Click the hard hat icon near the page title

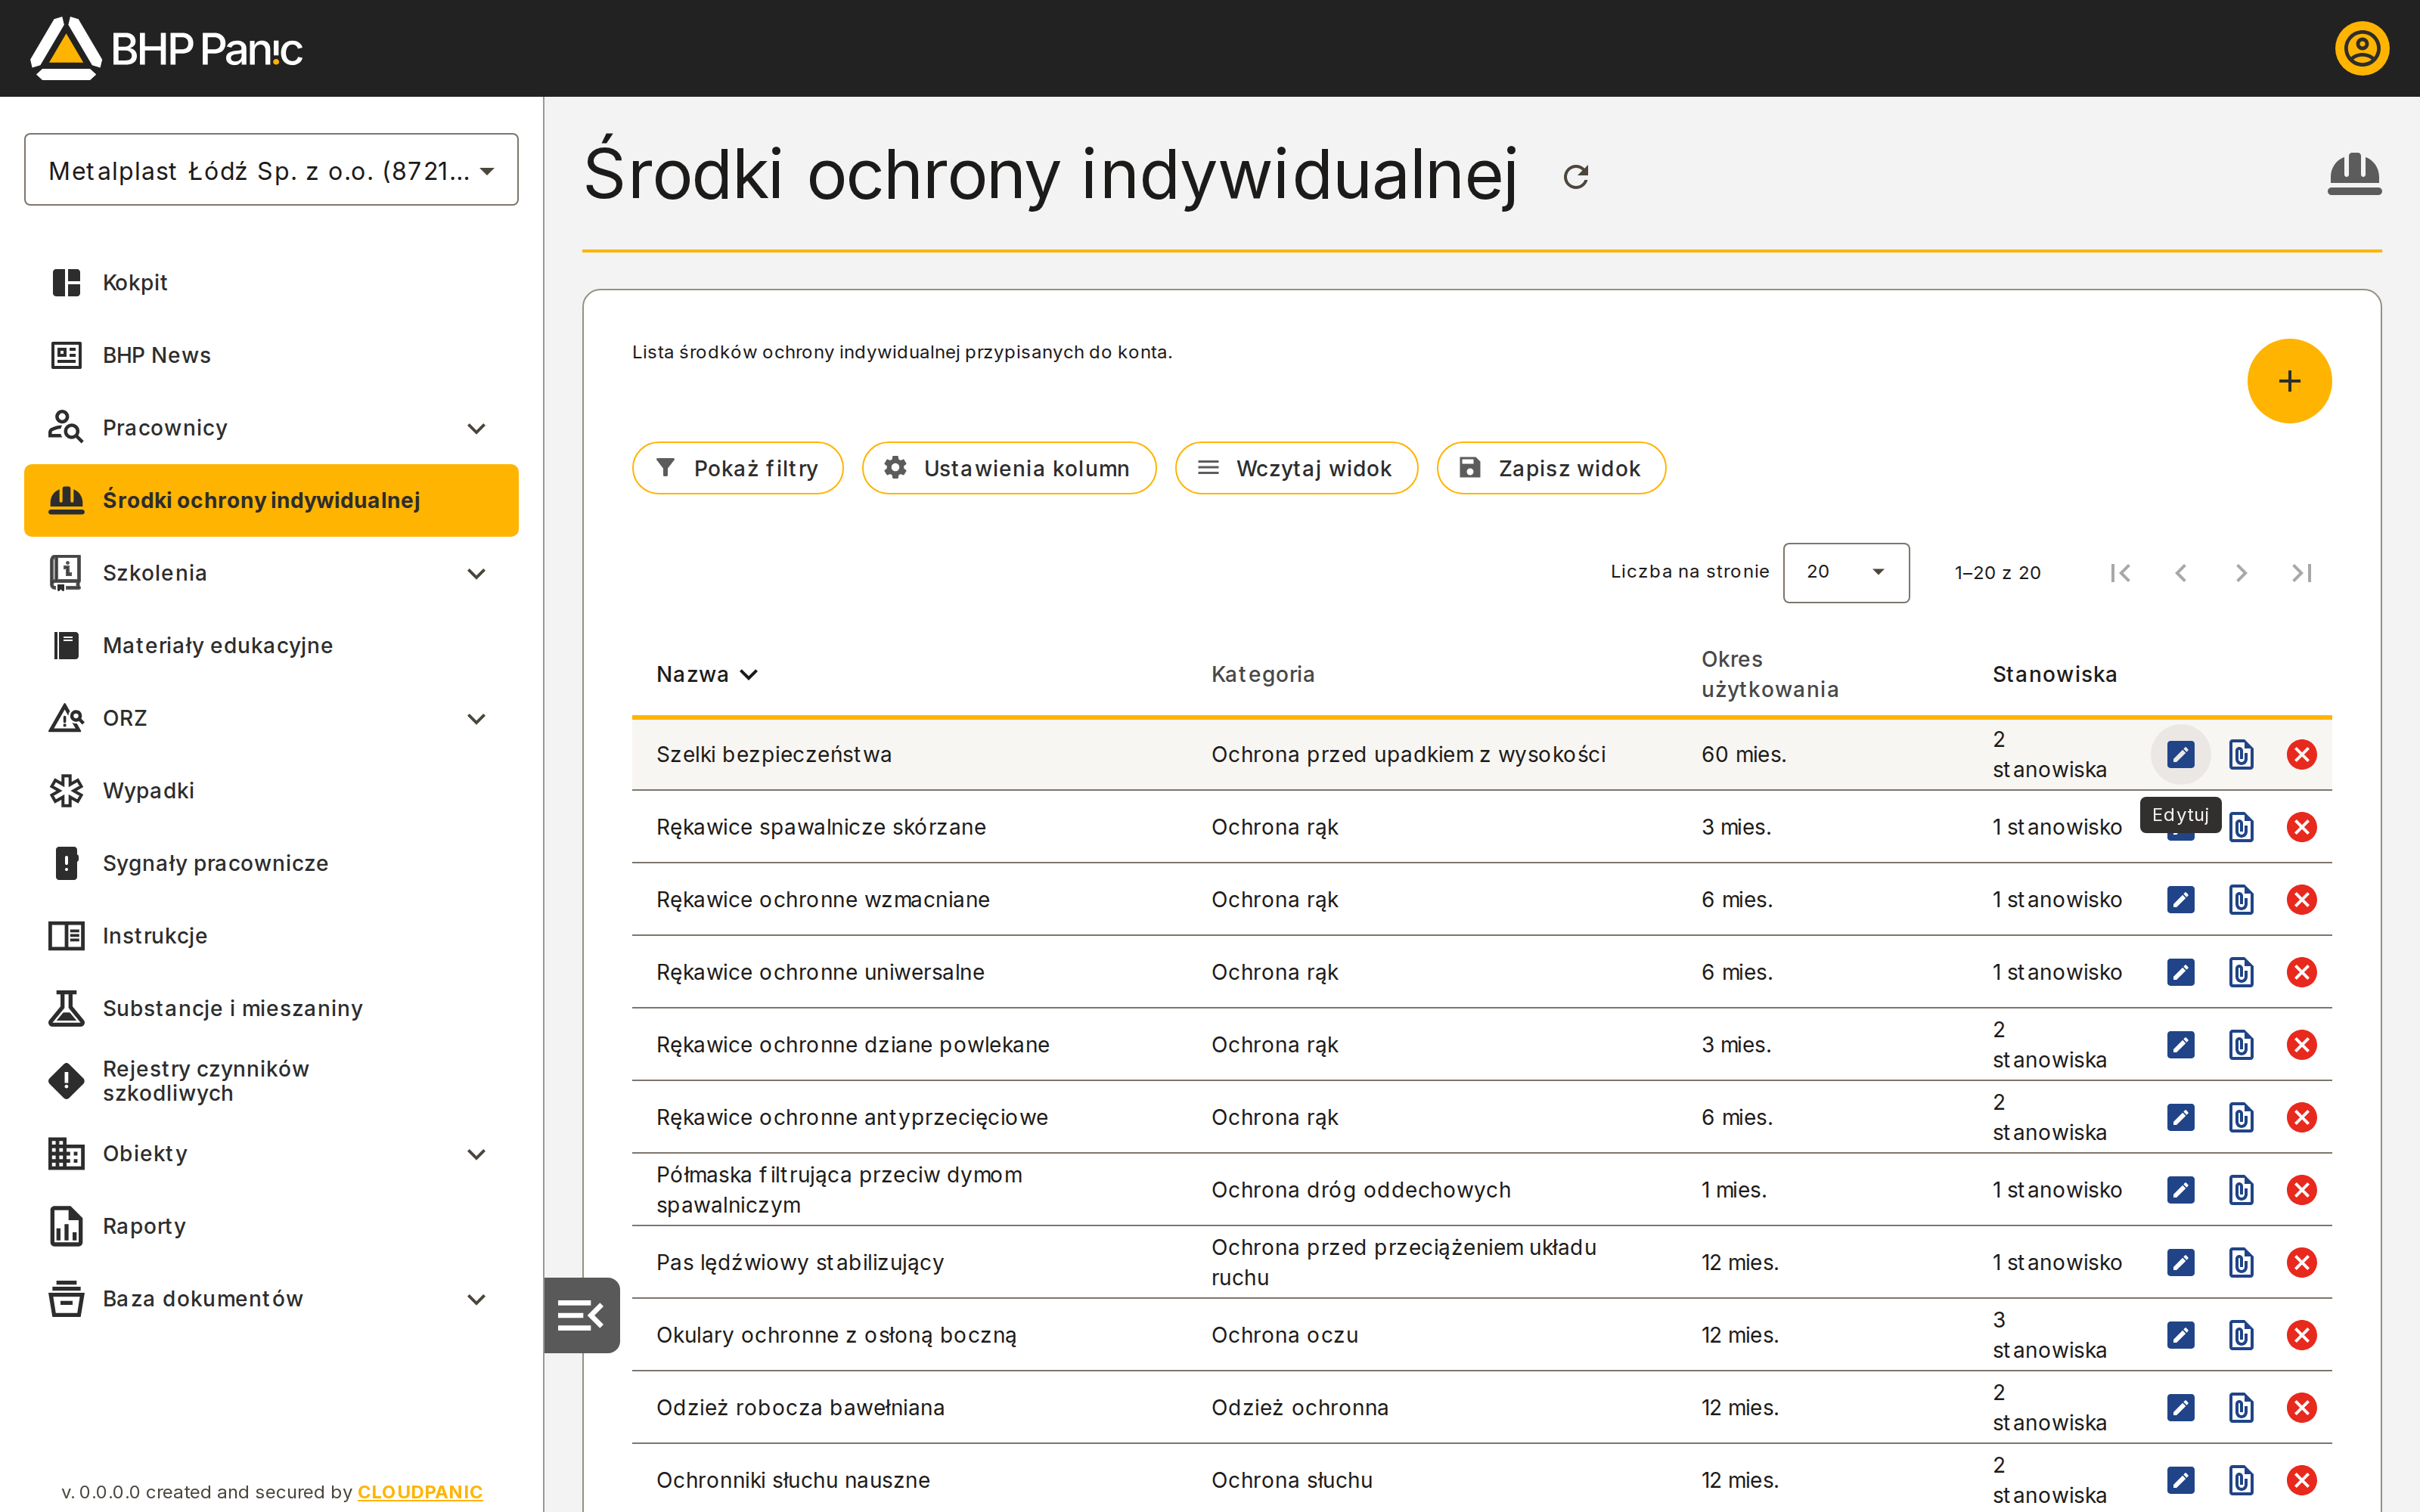(x=2354, y=174)
